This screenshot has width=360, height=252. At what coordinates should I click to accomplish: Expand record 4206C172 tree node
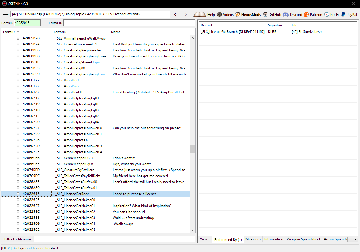point(18,80)
